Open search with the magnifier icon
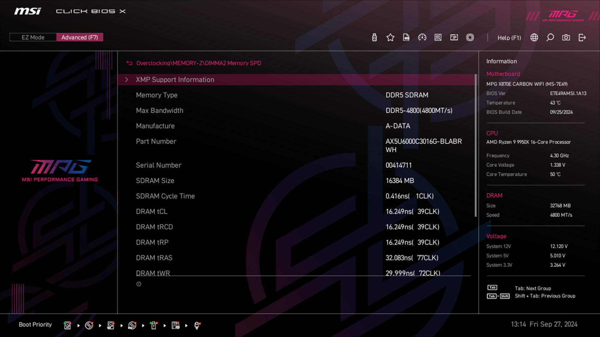 coord(550,38)
